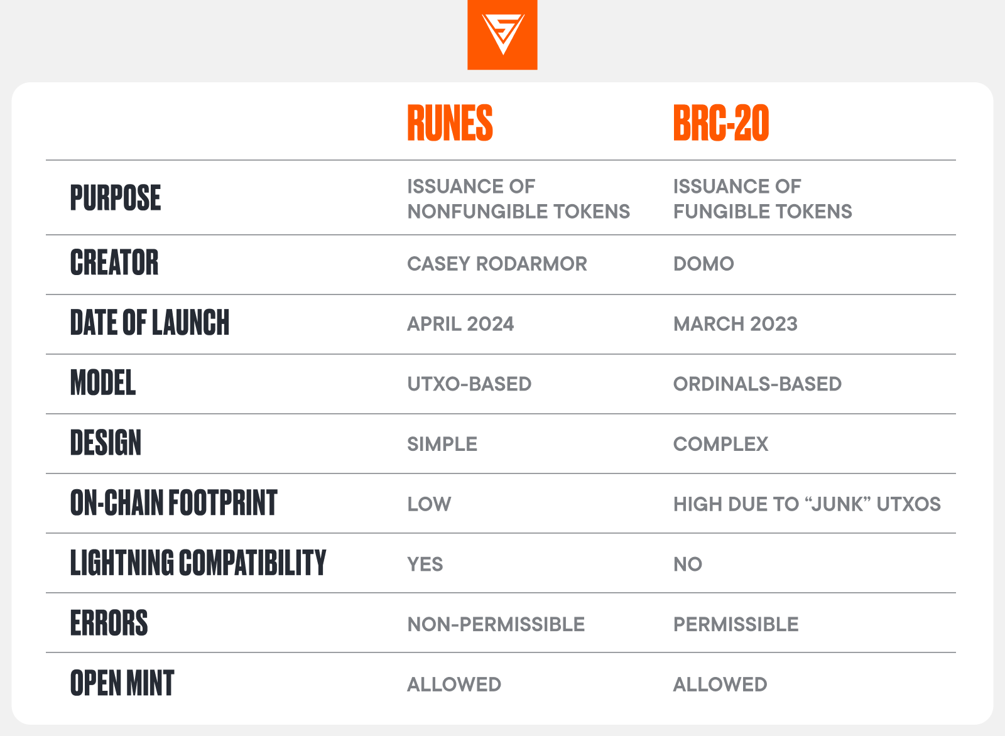Select the APRIL 2024 launch date
Viewport: 1005px width, 736px height.
coord(460,324)
